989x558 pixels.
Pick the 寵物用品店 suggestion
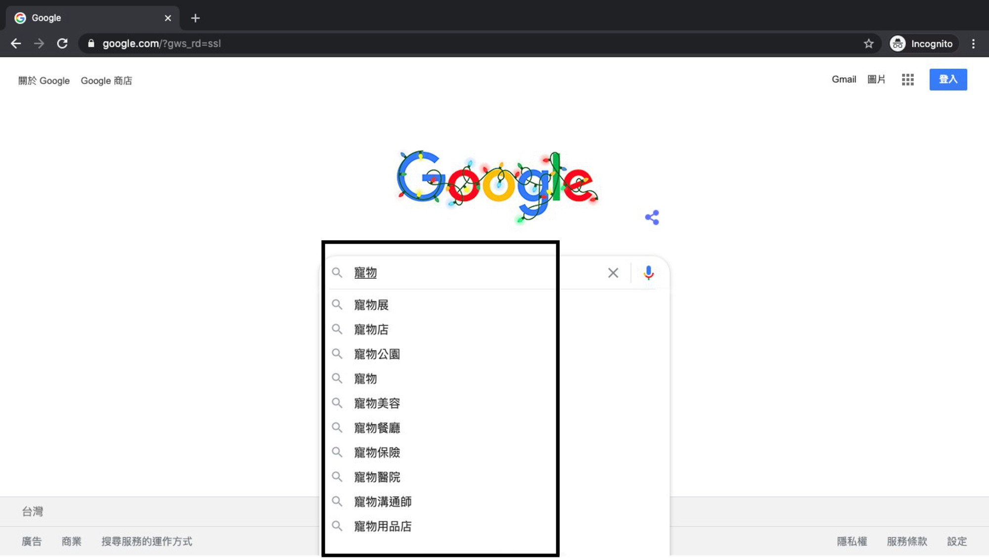(383, 526)
